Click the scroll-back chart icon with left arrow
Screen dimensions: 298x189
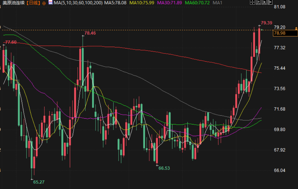coord(258,2)
